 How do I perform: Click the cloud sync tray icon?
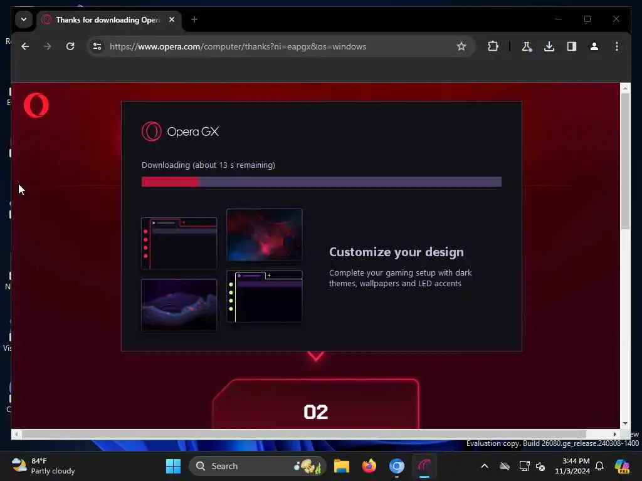pyautogui.click(x=505, y=466)
